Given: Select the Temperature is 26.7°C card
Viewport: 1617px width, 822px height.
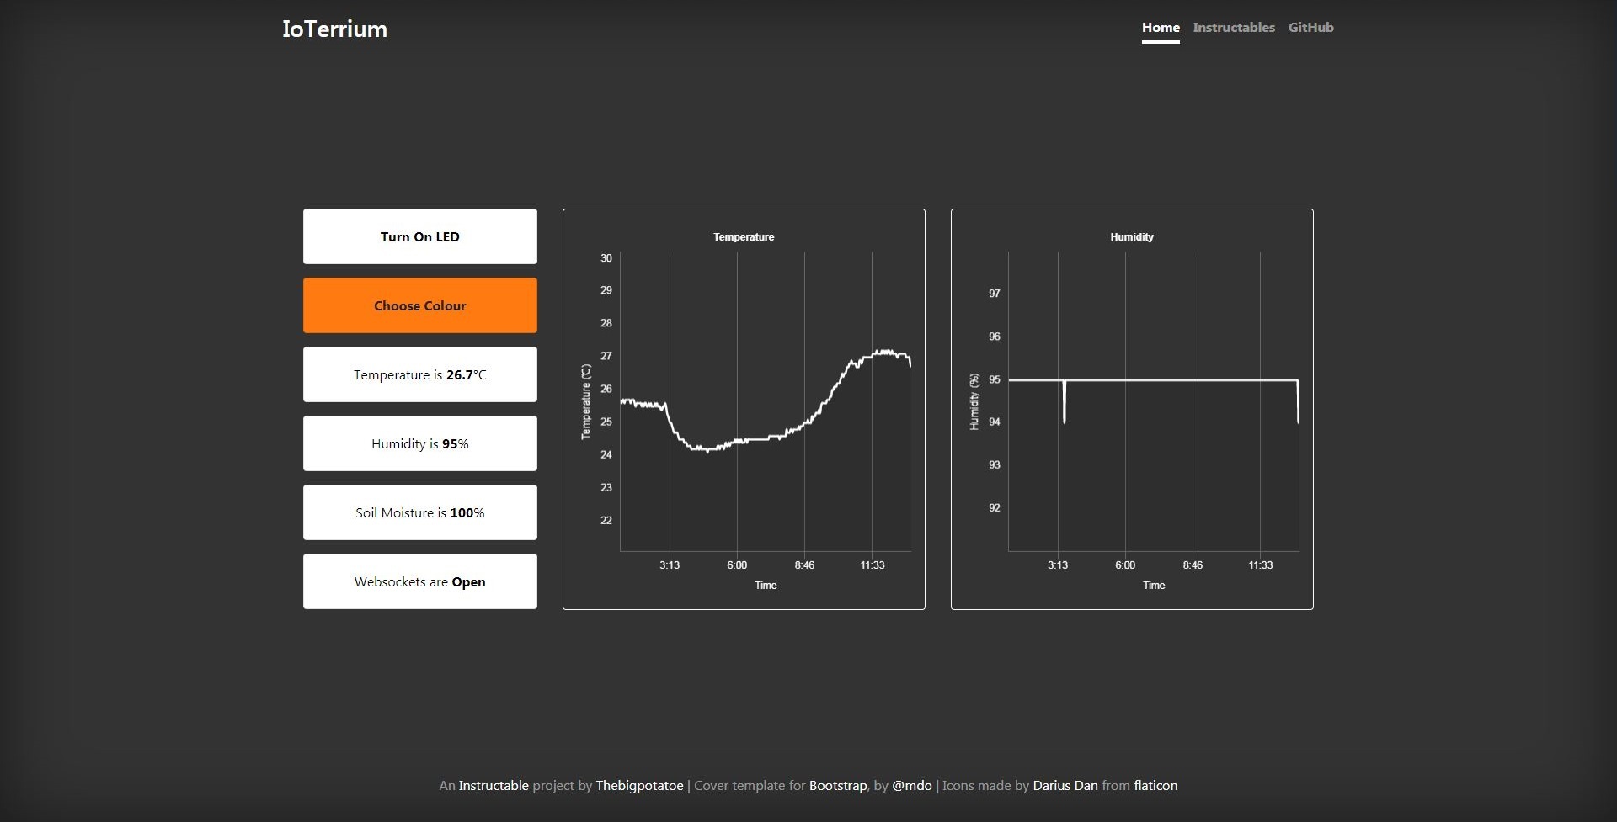Looking at the screenshot, I should tap(419, 374).
